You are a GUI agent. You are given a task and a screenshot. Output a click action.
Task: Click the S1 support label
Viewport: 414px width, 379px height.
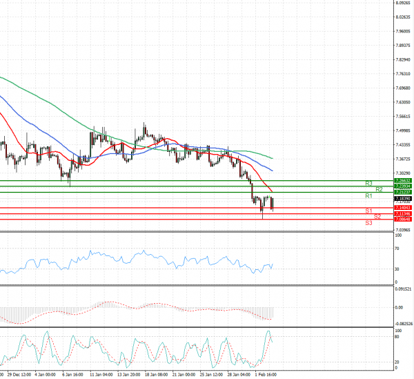(x=368, y=211)
